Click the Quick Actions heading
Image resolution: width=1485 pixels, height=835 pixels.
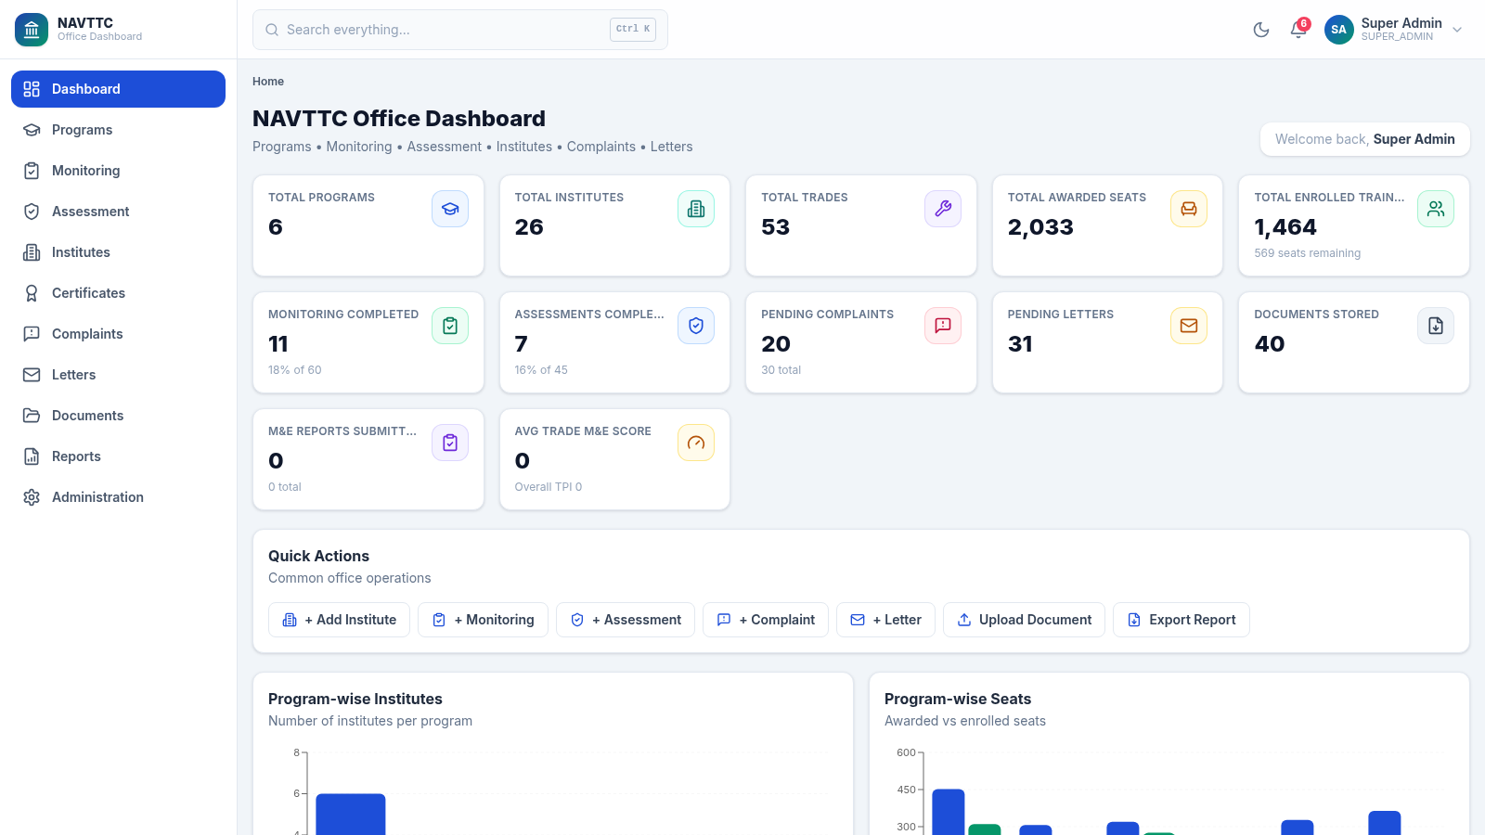coord(318,557)
